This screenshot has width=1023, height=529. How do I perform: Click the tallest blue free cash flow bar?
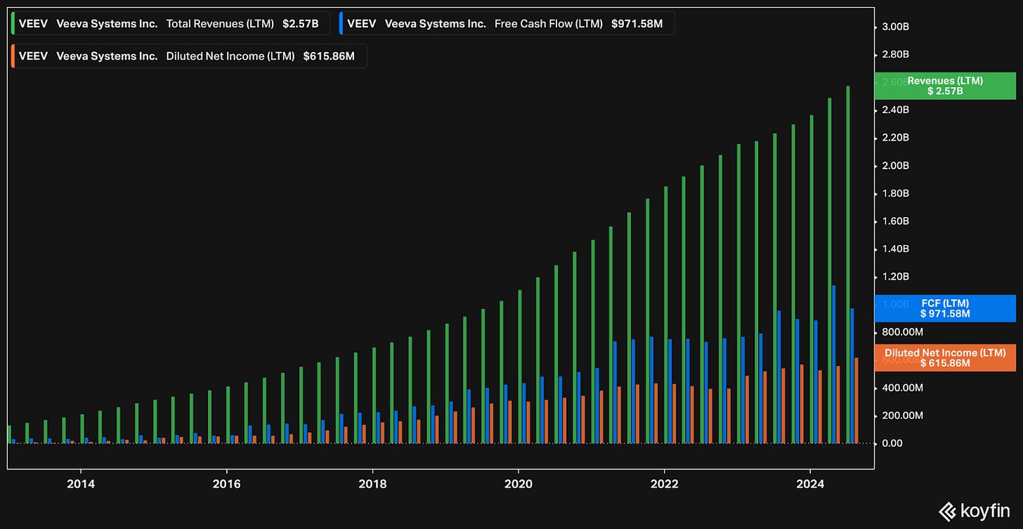[834, 365]
